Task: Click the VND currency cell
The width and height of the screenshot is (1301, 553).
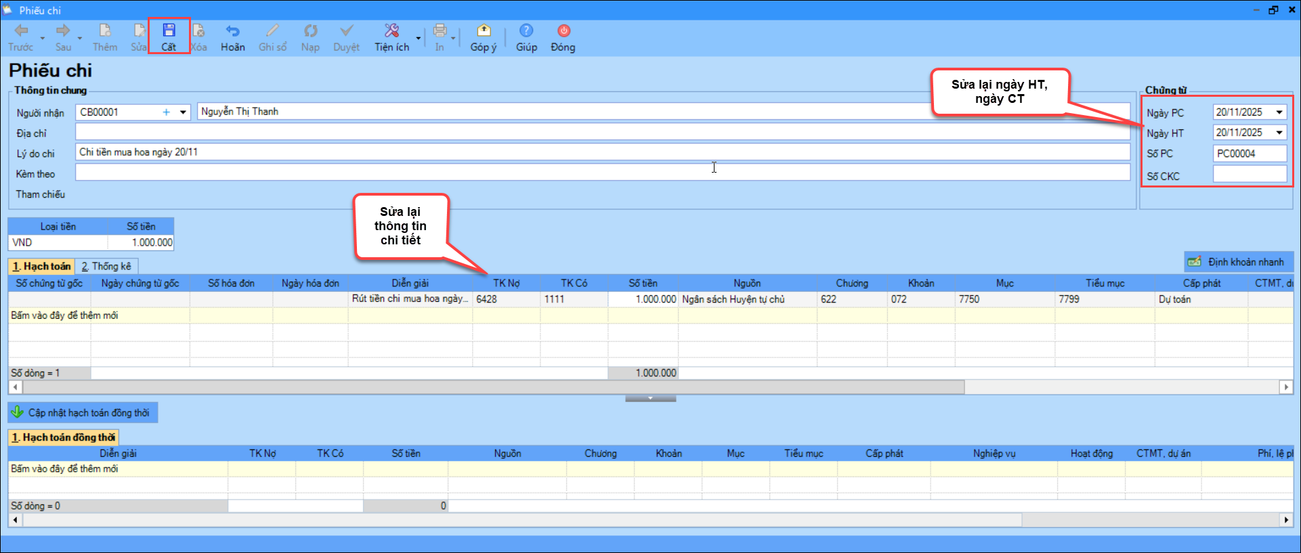Action: point(58,242)
